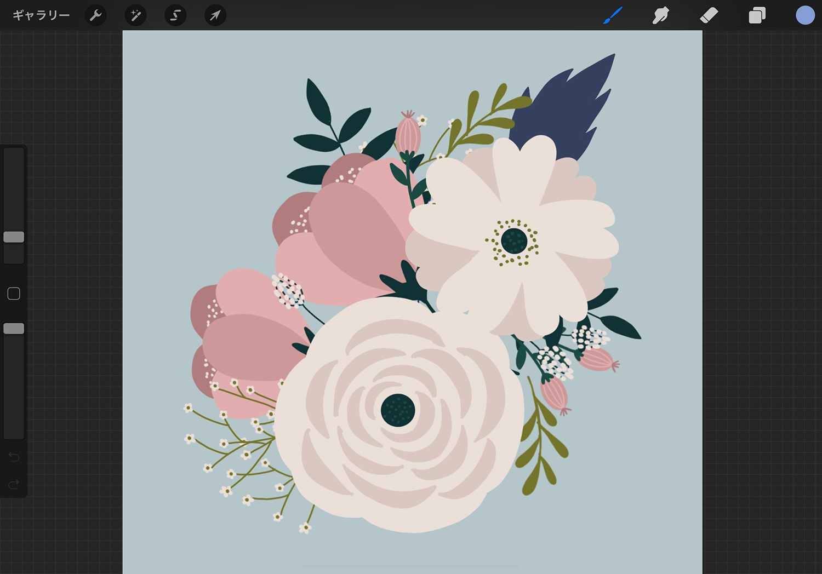This screenshot has width=822, height=574.
Task: Tap the square modify button in sidebar
Action: (14, 294)
